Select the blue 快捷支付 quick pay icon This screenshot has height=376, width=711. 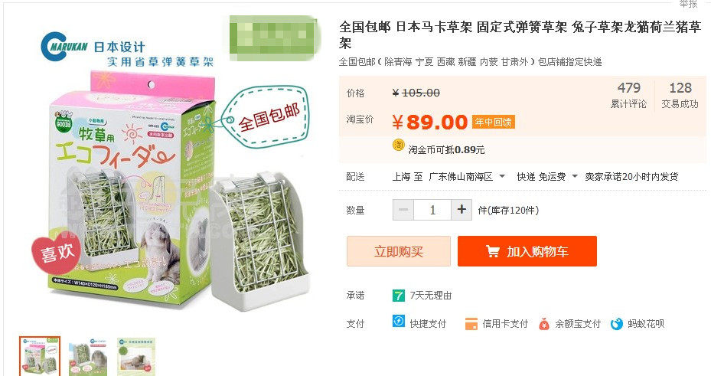398,322
